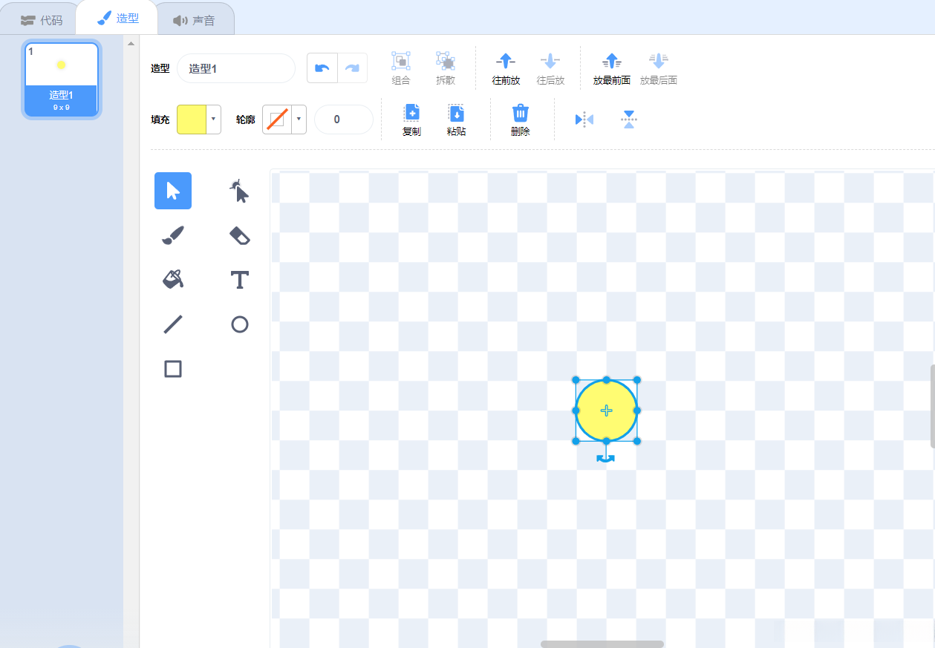This screenshot has height=648, width=935.
Task: Click the canvas vertical scrollbar
Action: click(x=932, y=406)
